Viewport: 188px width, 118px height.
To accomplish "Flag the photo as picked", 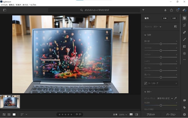I will (x=77, y=115).
